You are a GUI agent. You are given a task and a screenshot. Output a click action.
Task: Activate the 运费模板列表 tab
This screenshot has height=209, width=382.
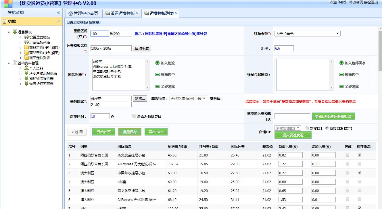160,13
